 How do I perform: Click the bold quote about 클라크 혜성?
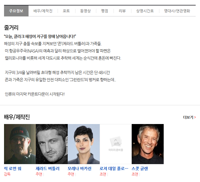point(40,37)
